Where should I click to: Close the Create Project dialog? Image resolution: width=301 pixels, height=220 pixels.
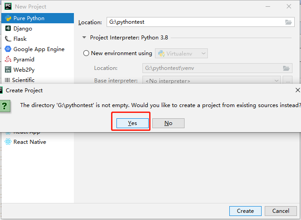[x=298, y=90]
